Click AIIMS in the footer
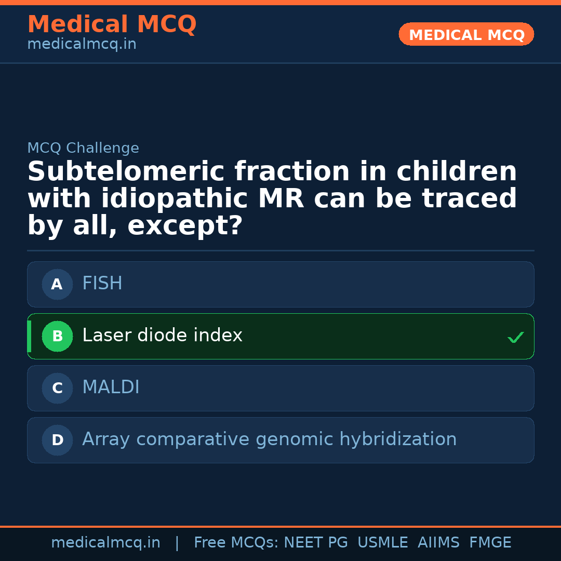Screen dimensions: 561x561 click(438, 543)
